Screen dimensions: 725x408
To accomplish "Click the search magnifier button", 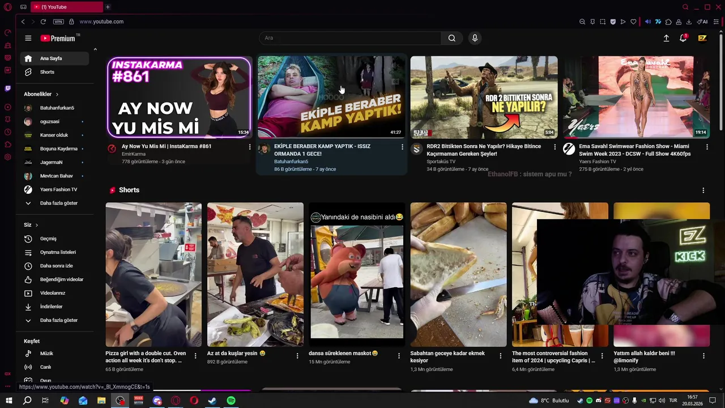I will [x=451, y=38].
